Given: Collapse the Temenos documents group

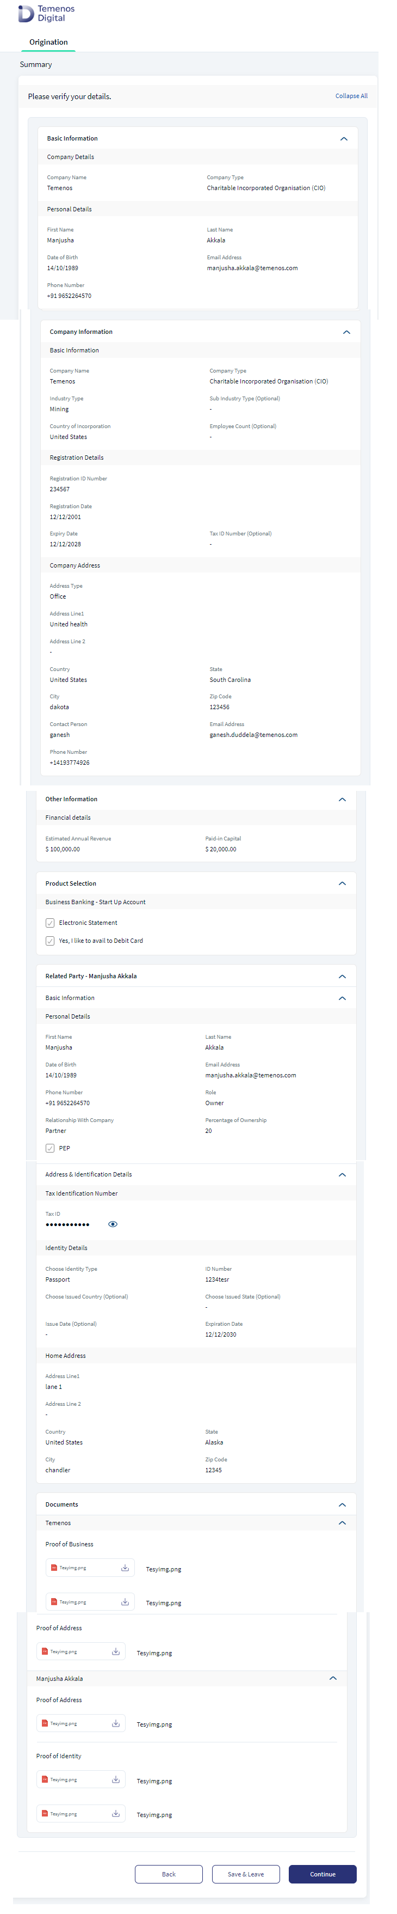Looking at the screenshot, I should click(x=342, y=1523).
